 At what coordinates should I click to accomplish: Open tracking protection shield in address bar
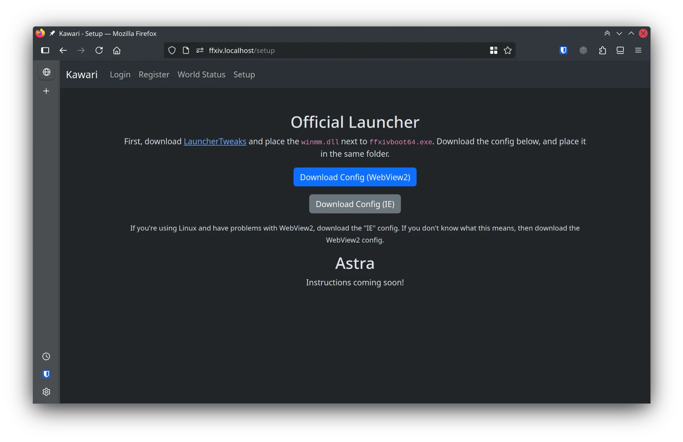click(x=172, y=50)
